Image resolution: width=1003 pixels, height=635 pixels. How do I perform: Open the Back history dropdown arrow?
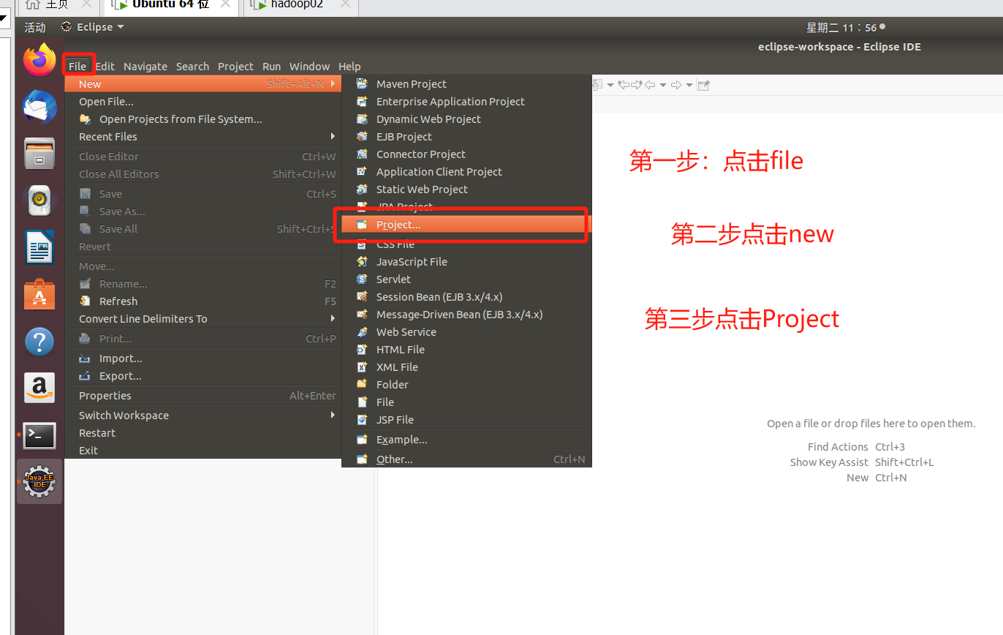point(663,85)
